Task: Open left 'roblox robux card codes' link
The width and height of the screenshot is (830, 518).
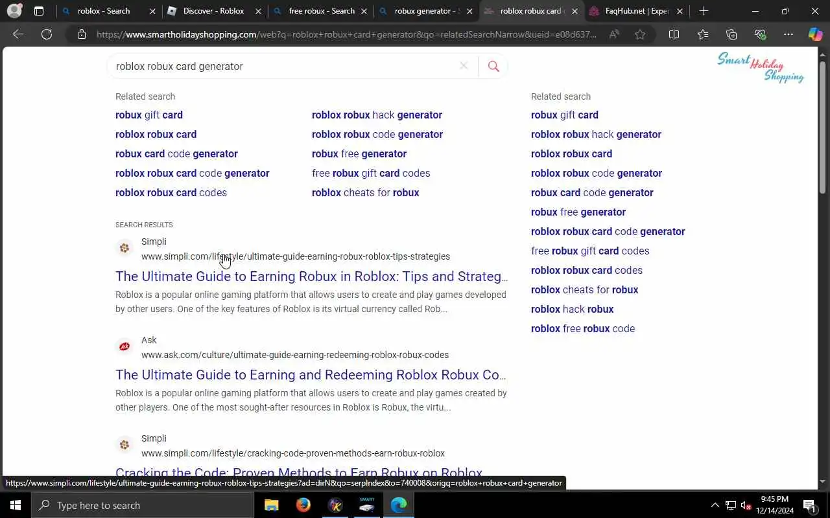Action: pyautogui.click(x=171, y=192)
